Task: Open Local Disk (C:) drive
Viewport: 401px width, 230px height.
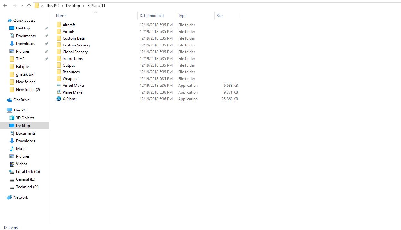Action: point(28,172)
